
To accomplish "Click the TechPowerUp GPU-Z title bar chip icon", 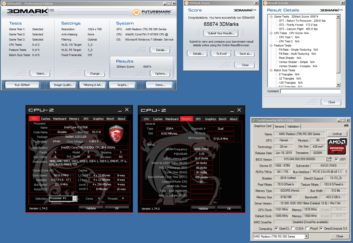I will click(x=254, y=120).
